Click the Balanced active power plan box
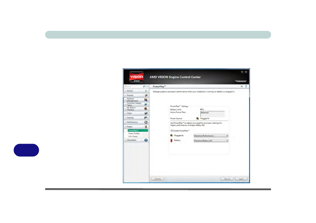This screenshot has width=316, height=223. (x=212, y=114)
